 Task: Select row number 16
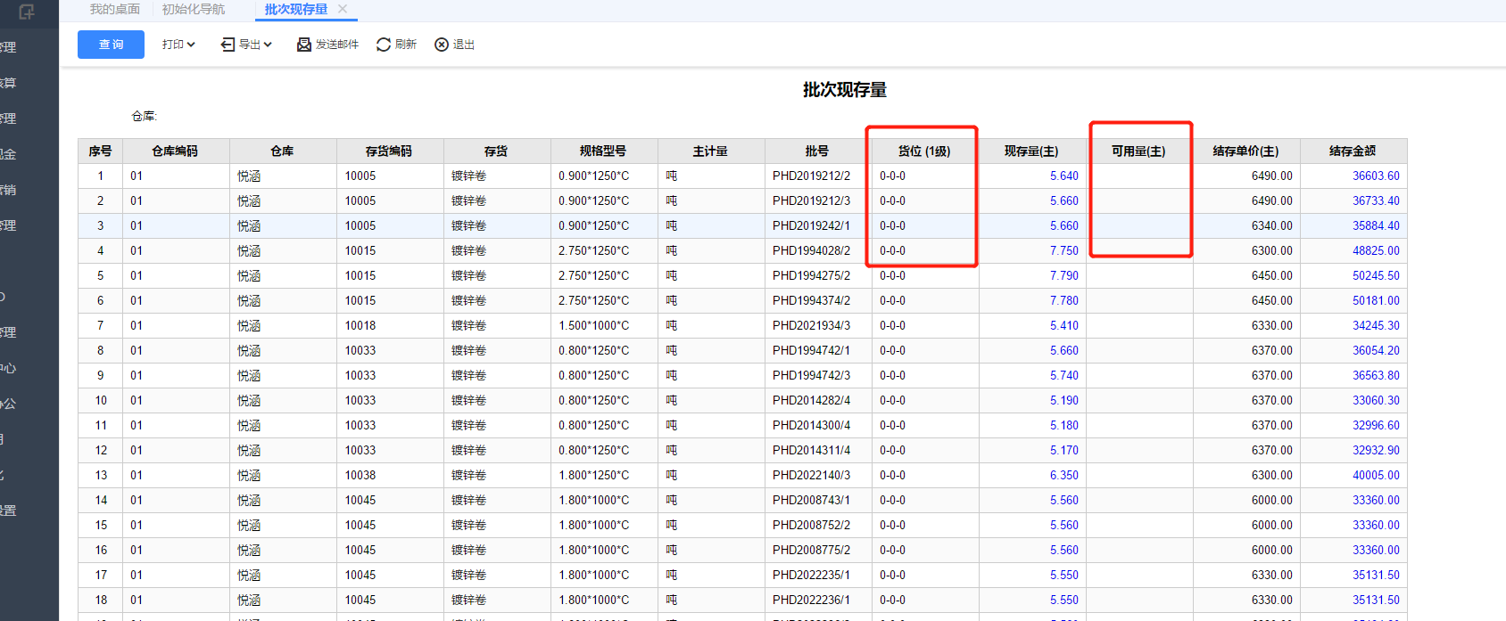coord(101,551)
